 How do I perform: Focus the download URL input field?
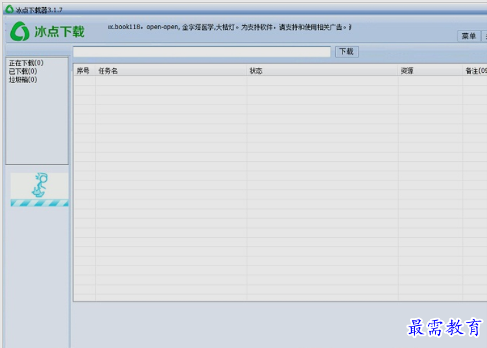pos(202,52)
